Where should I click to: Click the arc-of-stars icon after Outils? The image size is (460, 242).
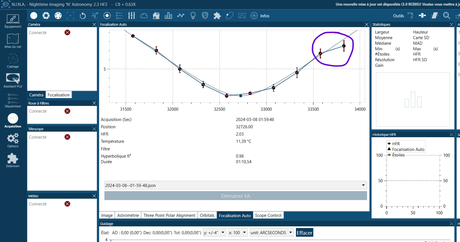point(410,16)
